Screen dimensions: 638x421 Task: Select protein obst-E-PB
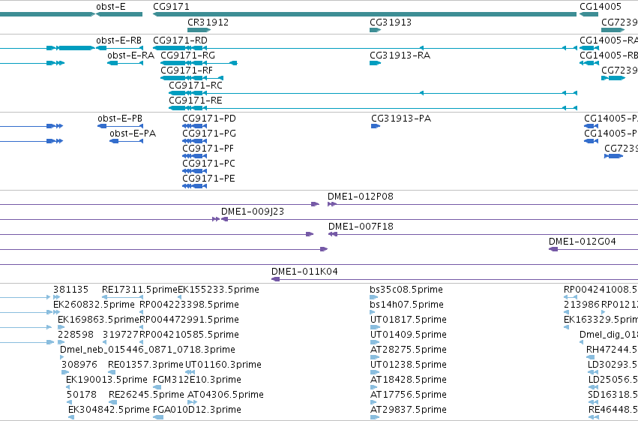click(x=120, y=126)
